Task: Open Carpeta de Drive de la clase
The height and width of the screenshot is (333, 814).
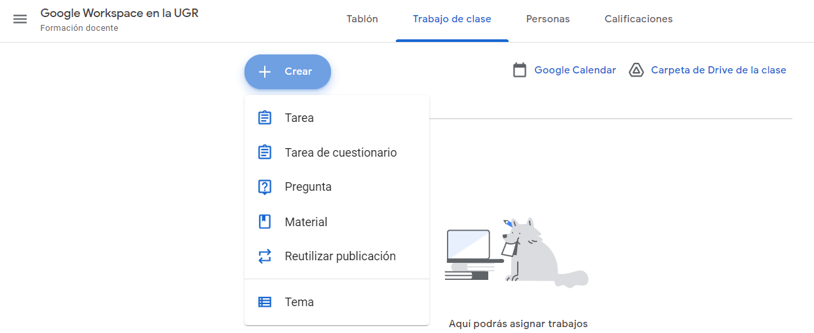Action: [x=718, y=70]
